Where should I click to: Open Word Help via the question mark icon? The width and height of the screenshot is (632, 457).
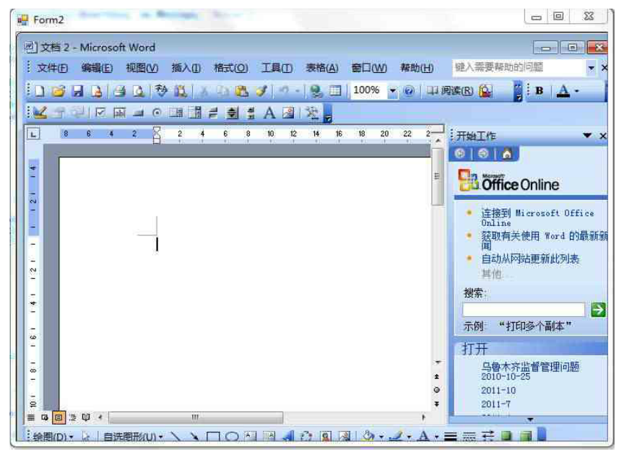408,91
